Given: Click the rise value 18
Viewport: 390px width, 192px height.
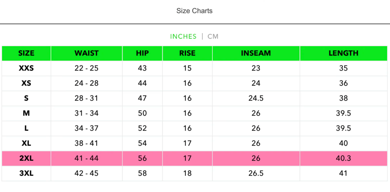Looking at the screenshot, I should tap(187, 173).
